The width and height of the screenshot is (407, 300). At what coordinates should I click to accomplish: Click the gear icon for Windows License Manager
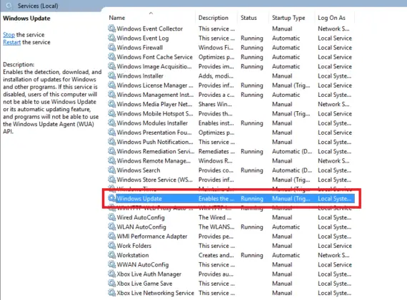click(111, 85)
